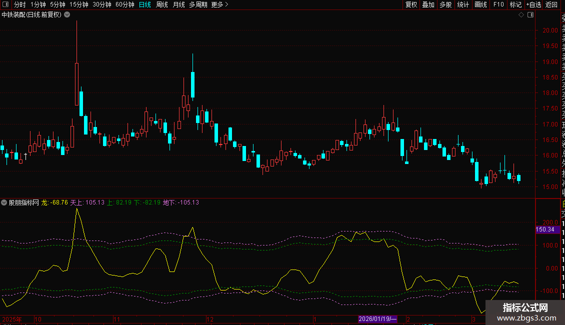Click the 标记 mark button

click(x=515, y=4)
